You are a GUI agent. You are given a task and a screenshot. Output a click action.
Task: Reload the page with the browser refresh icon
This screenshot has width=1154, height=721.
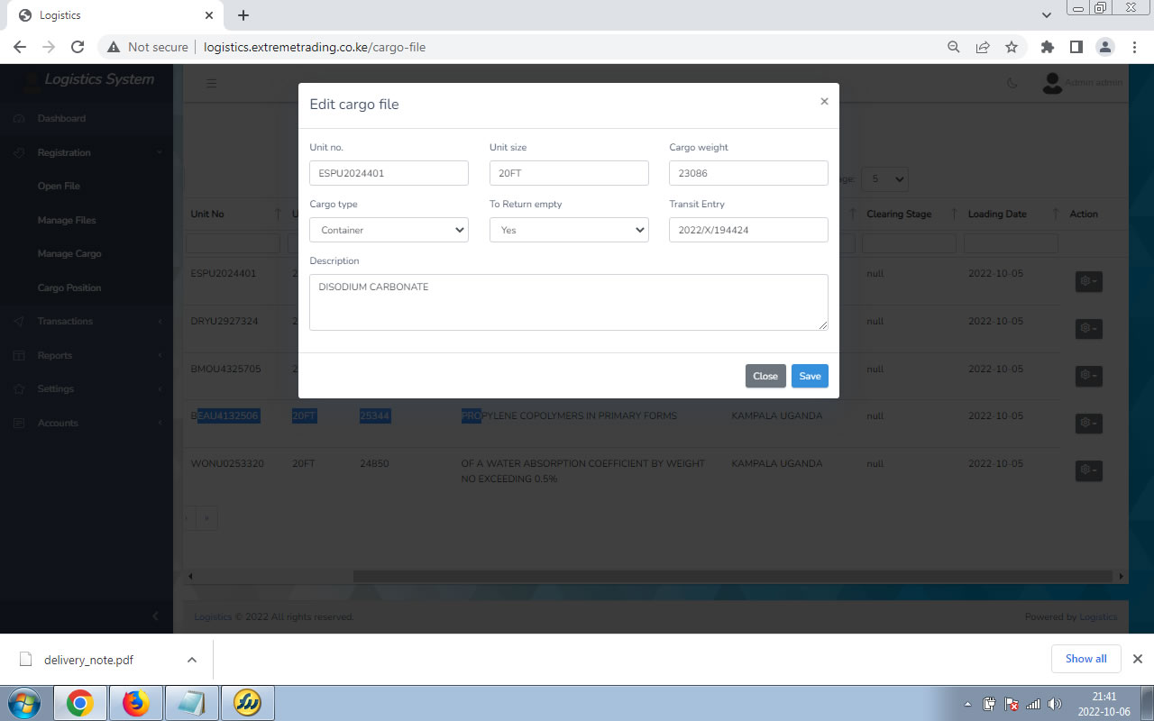point(78,47)
